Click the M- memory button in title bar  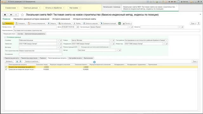pos(175,2)
